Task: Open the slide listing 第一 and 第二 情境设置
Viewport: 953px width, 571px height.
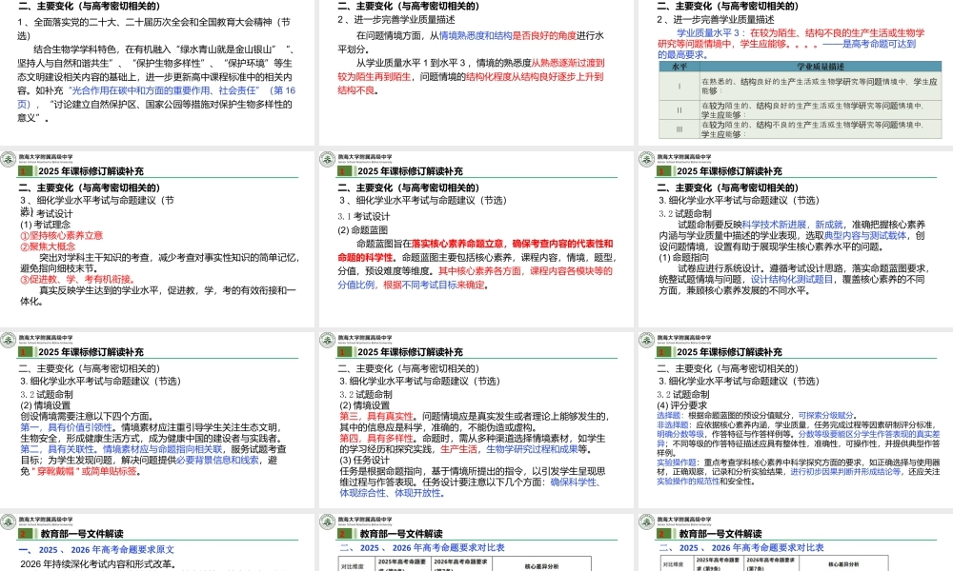Action: (157, 420)
